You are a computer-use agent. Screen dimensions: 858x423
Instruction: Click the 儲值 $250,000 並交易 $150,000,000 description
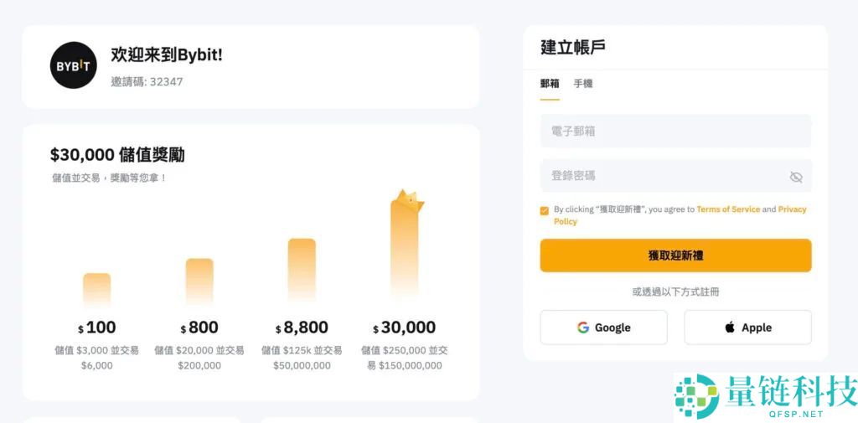pos(405,358)
